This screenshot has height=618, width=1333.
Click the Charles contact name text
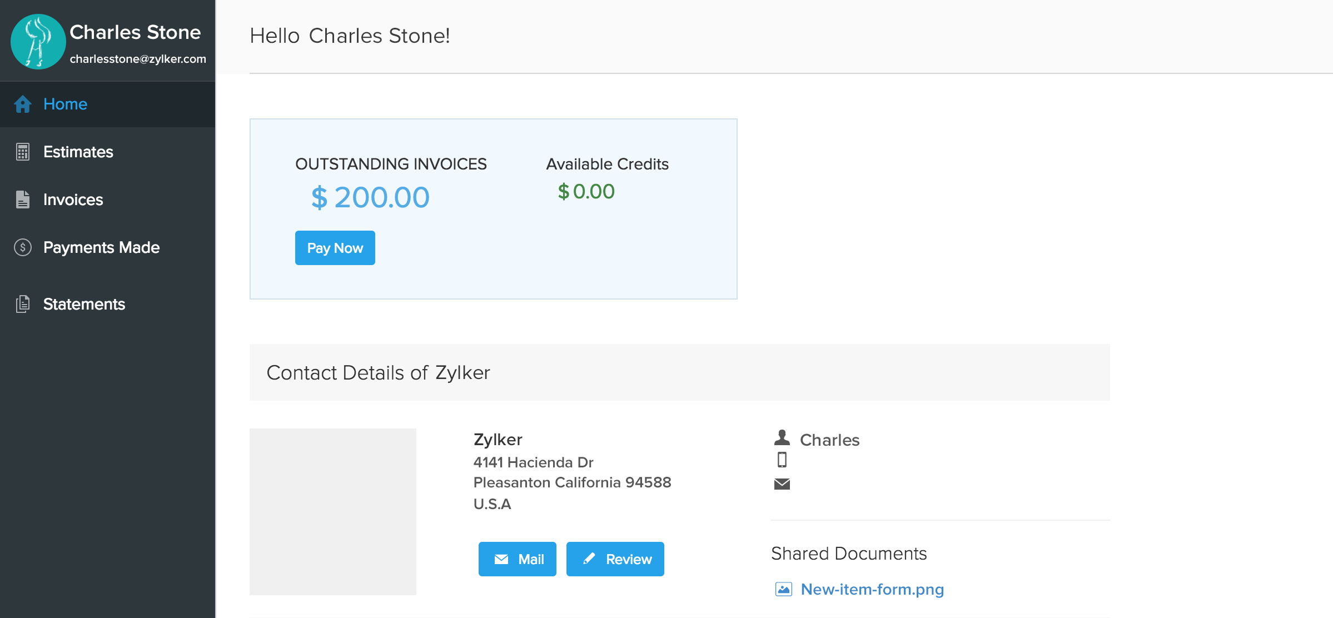(830, 440)
